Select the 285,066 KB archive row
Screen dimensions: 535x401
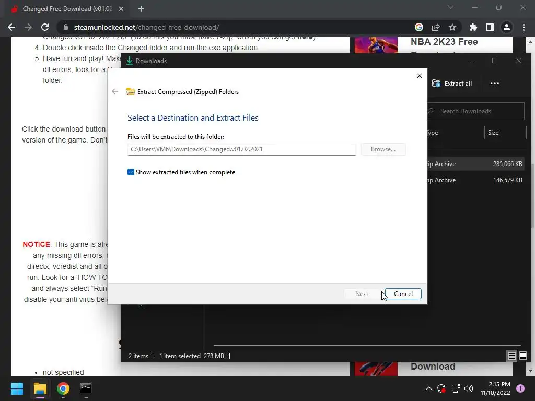click(x=475, y=164)
